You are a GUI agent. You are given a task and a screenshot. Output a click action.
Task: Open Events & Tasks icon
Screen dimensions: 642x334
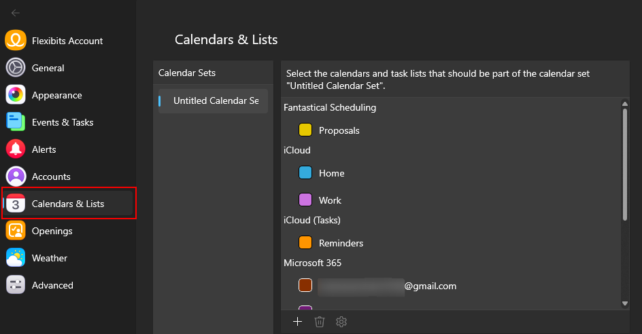pyautogui.click(x=16, y=122)
